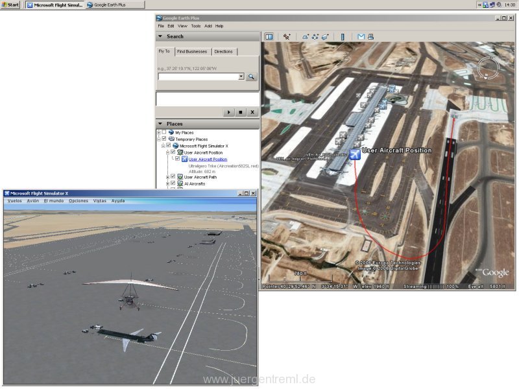Toggle the My Places checkbox
The width and height of the screenshot is (519, 389).
pyautogui.click(x=164, y=132)
